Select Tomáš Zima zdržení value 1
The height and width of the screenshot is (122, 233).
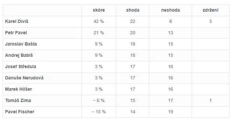pos(210,100)
